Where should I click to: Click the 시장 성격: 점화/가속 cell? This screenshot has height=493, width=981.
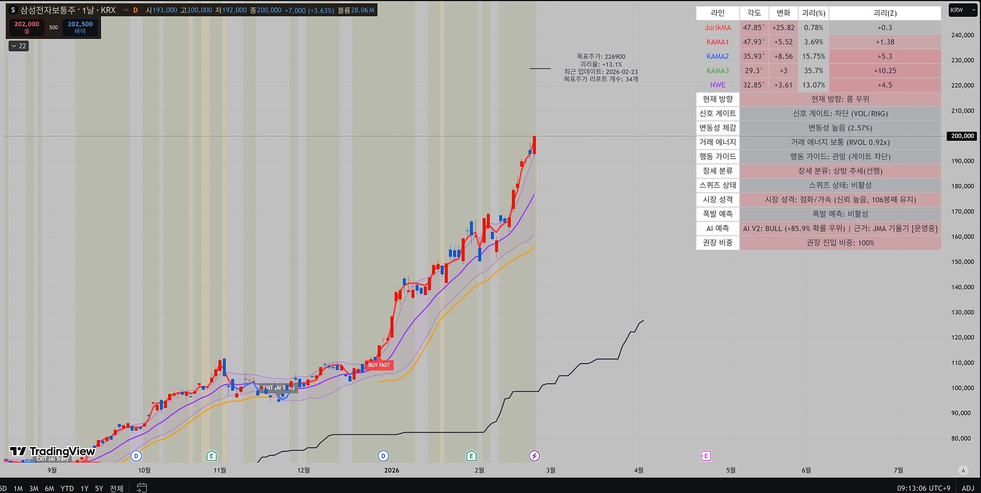pos(840,199)
